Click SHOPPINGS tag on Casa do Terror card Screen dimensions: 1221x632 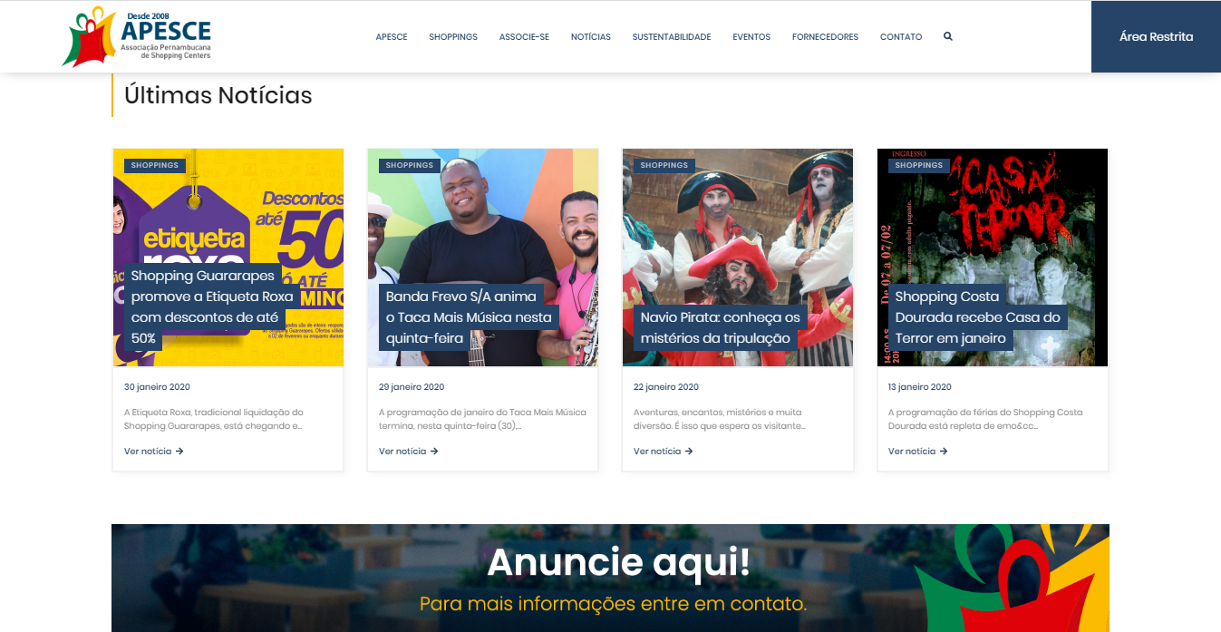pos(919,166)
